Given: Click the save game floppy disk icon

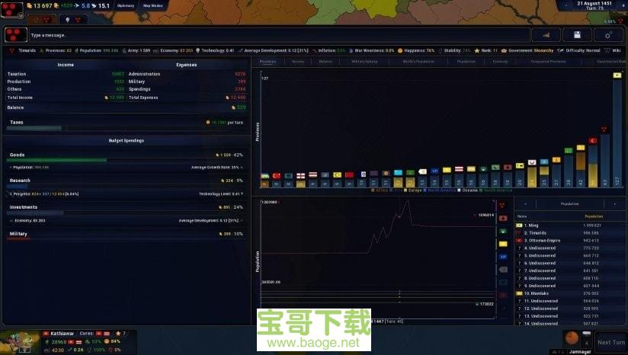Looking at the screenshot, I should coord(577,34).
